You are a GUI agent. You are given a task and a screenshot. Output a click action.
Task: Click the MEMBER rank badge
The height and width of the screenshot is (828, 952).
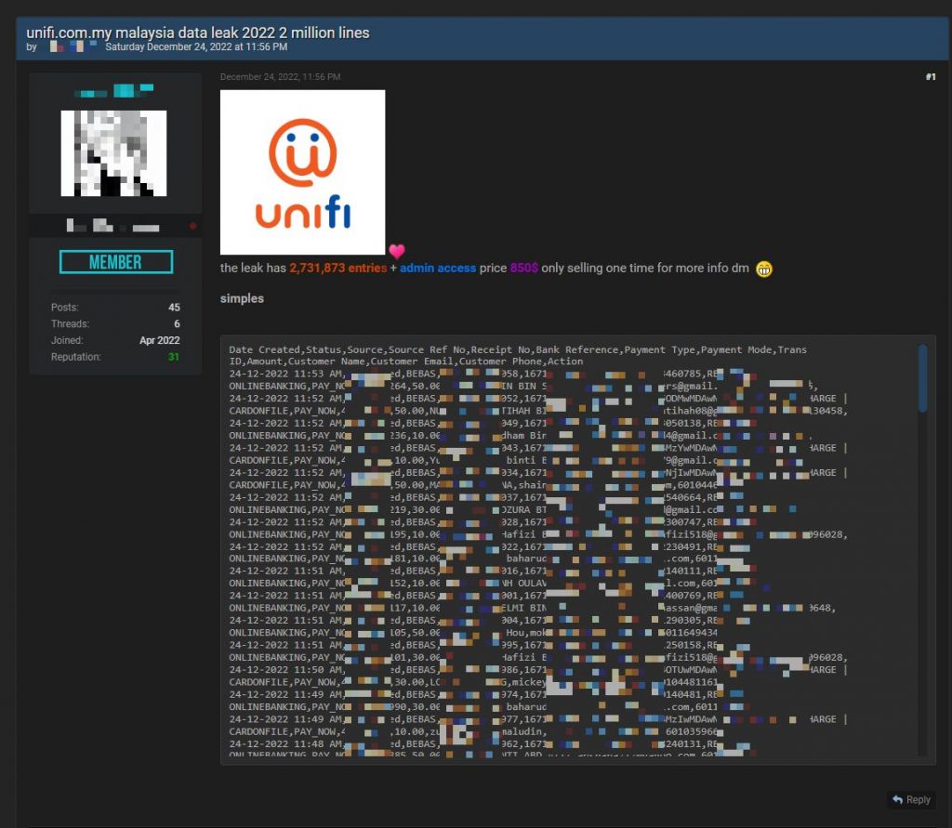pos(116,262)
